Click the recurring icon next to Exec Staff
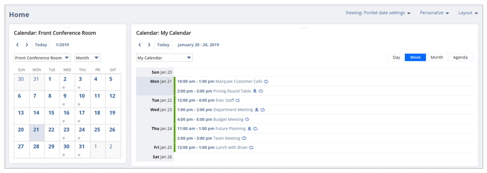The height and width of the screenshot is (173, 487). (x=238, y=100)
